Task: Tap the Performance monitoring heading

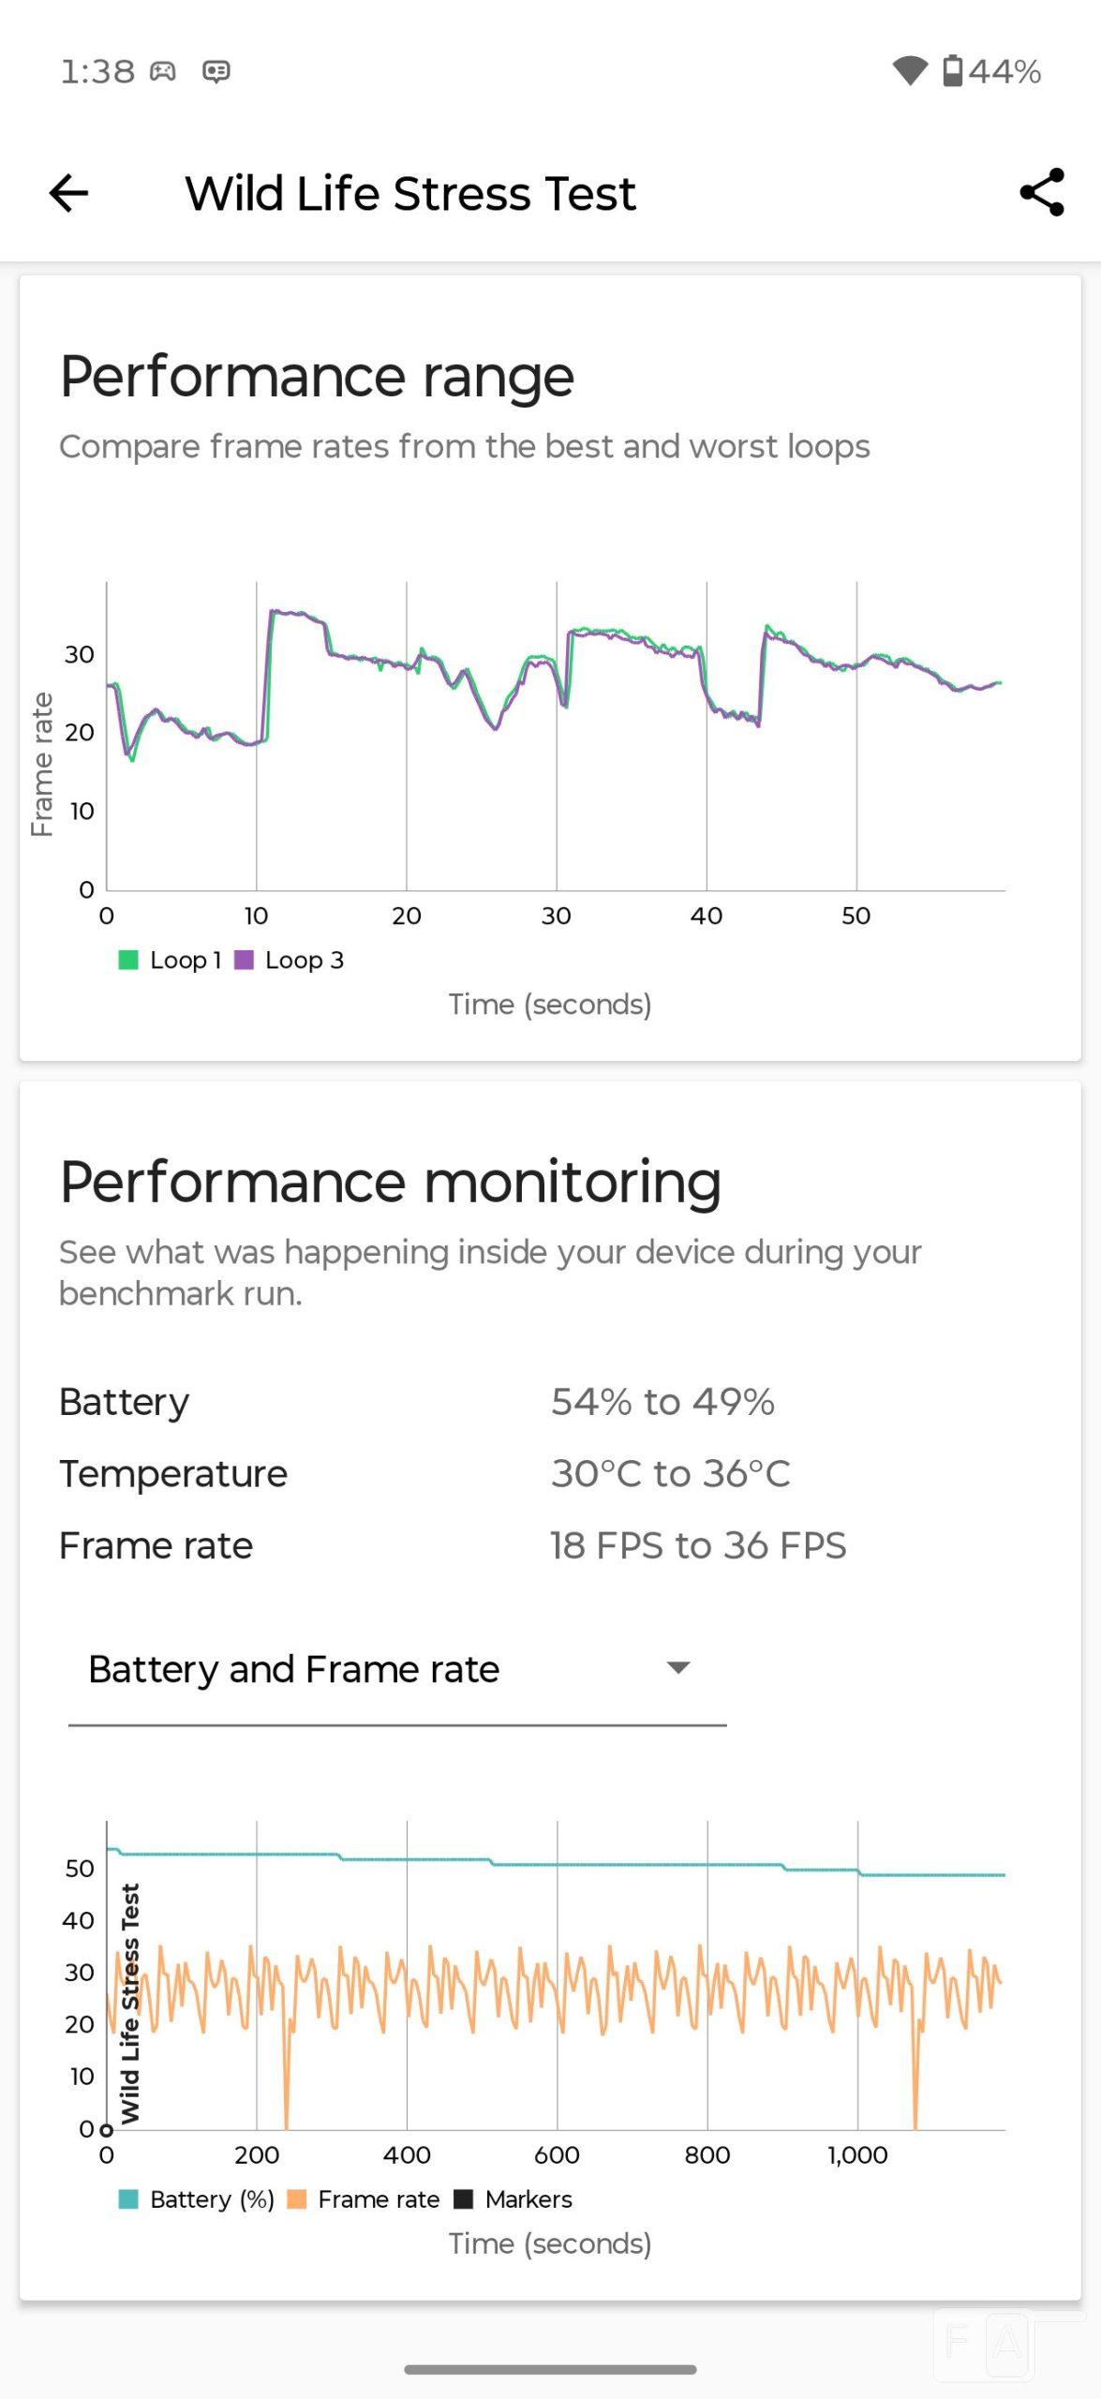Action: 390,1182
